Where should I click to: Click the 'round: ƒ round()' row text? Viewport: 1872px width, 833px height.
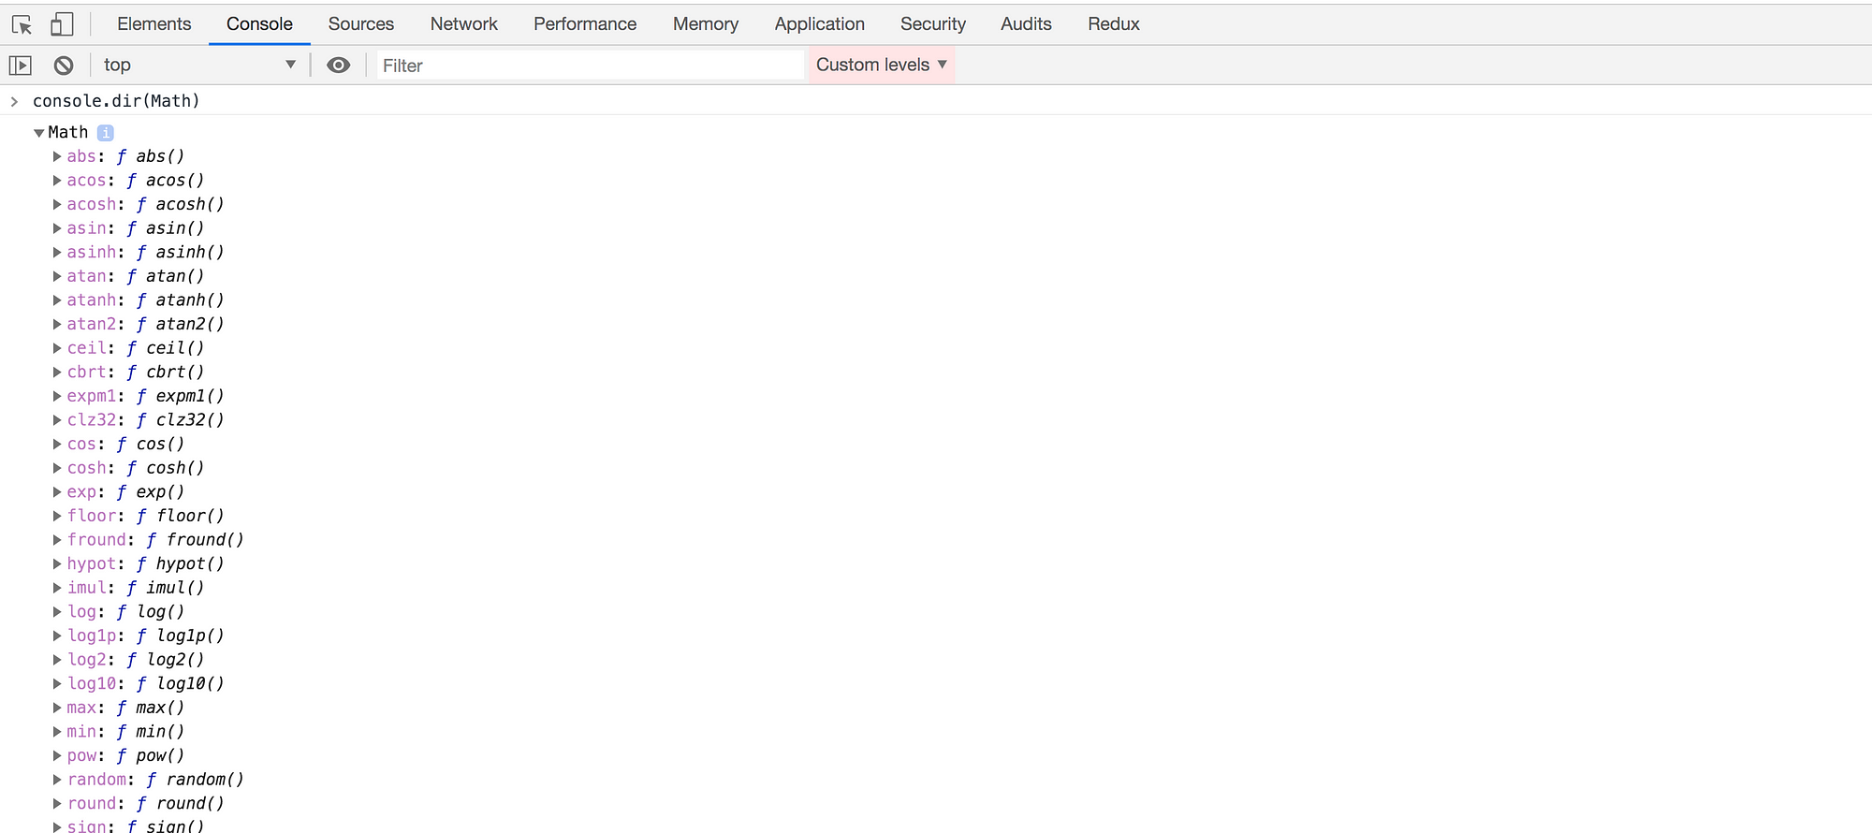tap(145, 803)
